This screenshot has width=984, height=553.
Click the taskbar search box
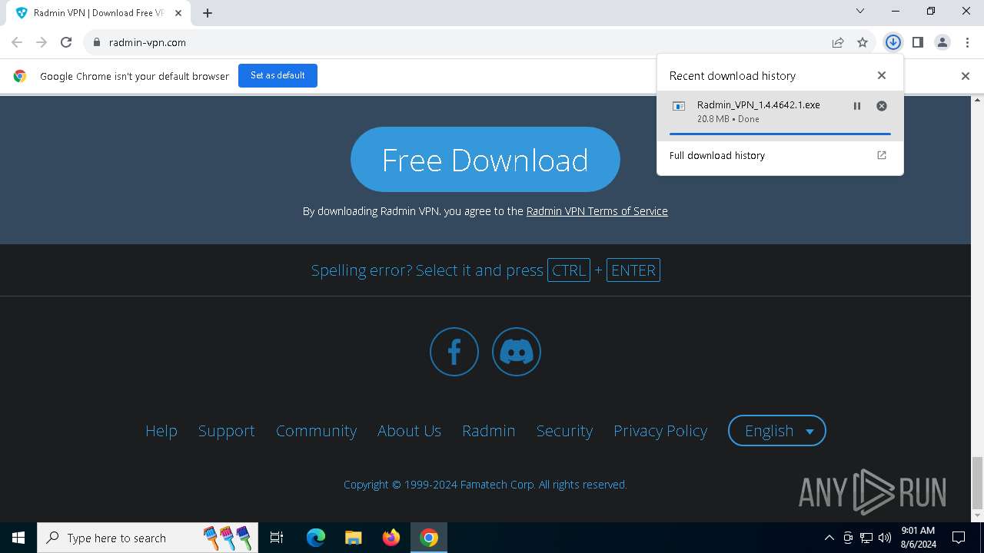[x=149, y=538]
